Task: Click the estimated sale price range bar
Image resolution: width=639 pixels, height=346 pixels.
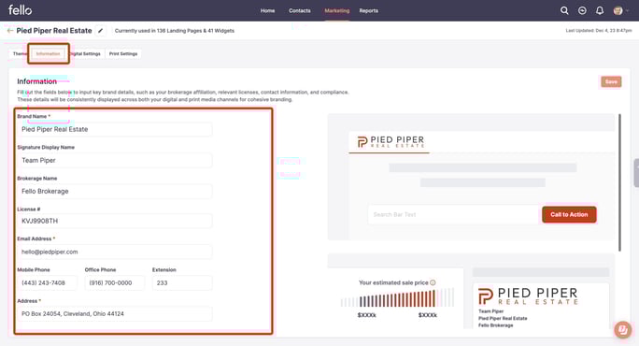Action: (397, 298)
